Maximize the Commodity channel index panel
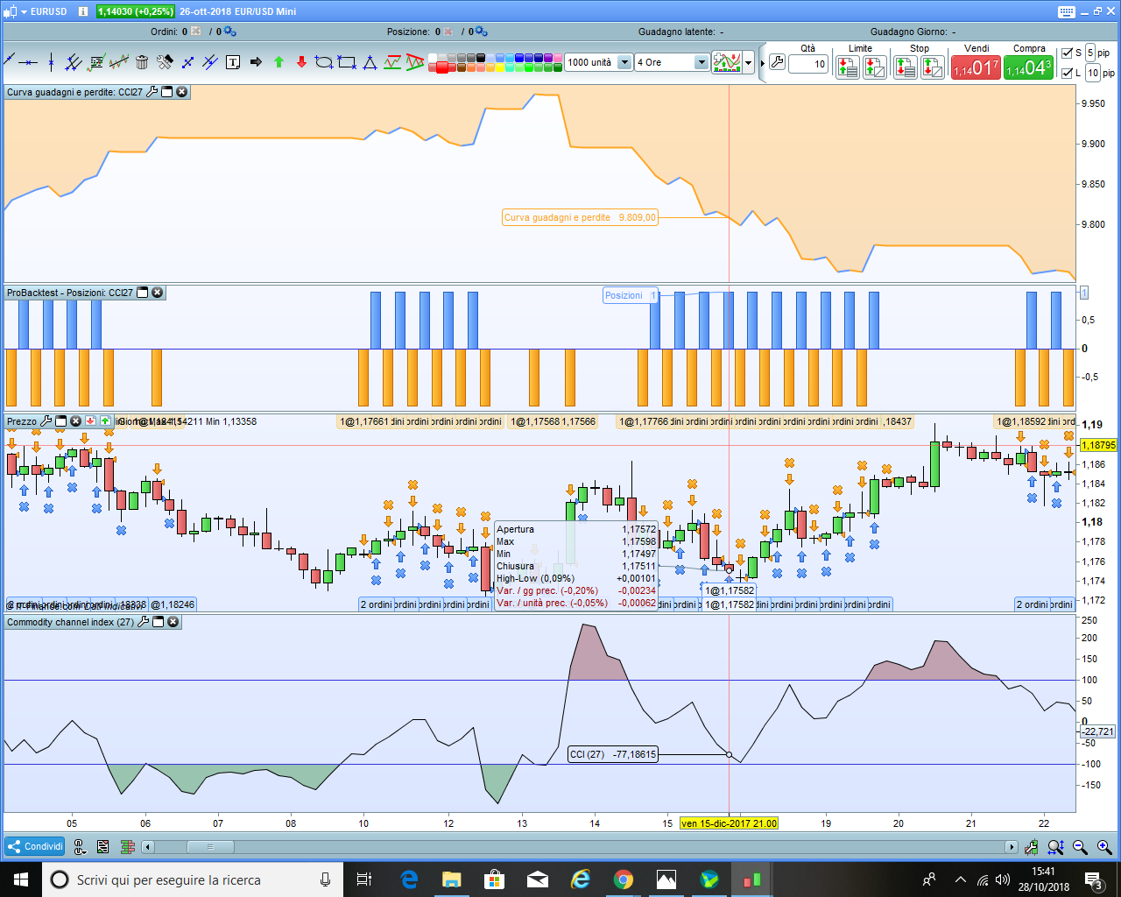This screenshot has width=1121, height=897. pos(159,622)
